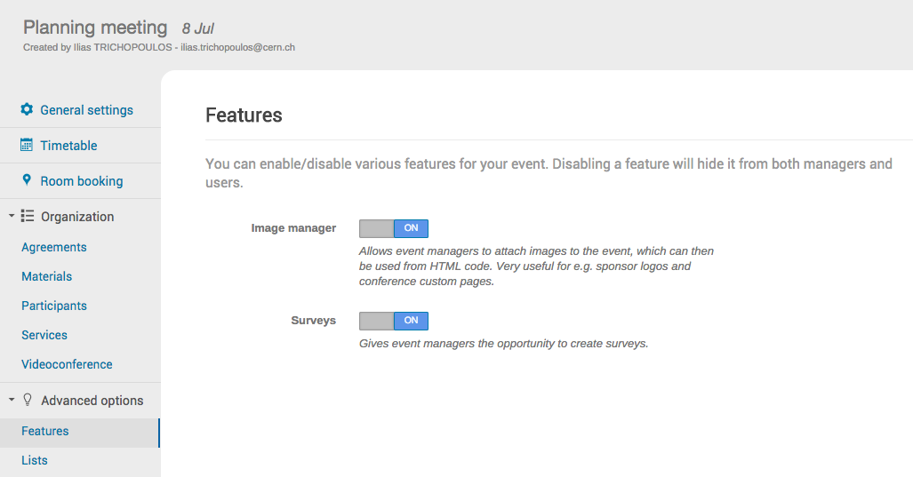Viewport: 913px width, 477px height.
Task: Click the enable/disable features intro paragraph
Action: pos(549,172)
